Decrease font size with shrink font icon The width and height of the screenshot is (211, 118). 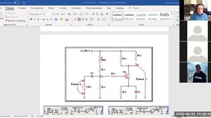(x=58, y=14)
